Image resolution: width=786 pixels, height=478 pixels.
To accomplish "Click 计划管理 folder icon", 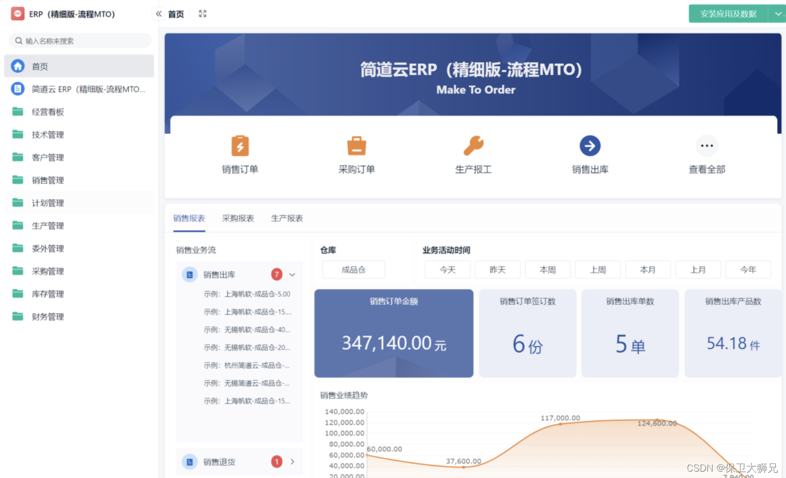I will tap(18, 203).
